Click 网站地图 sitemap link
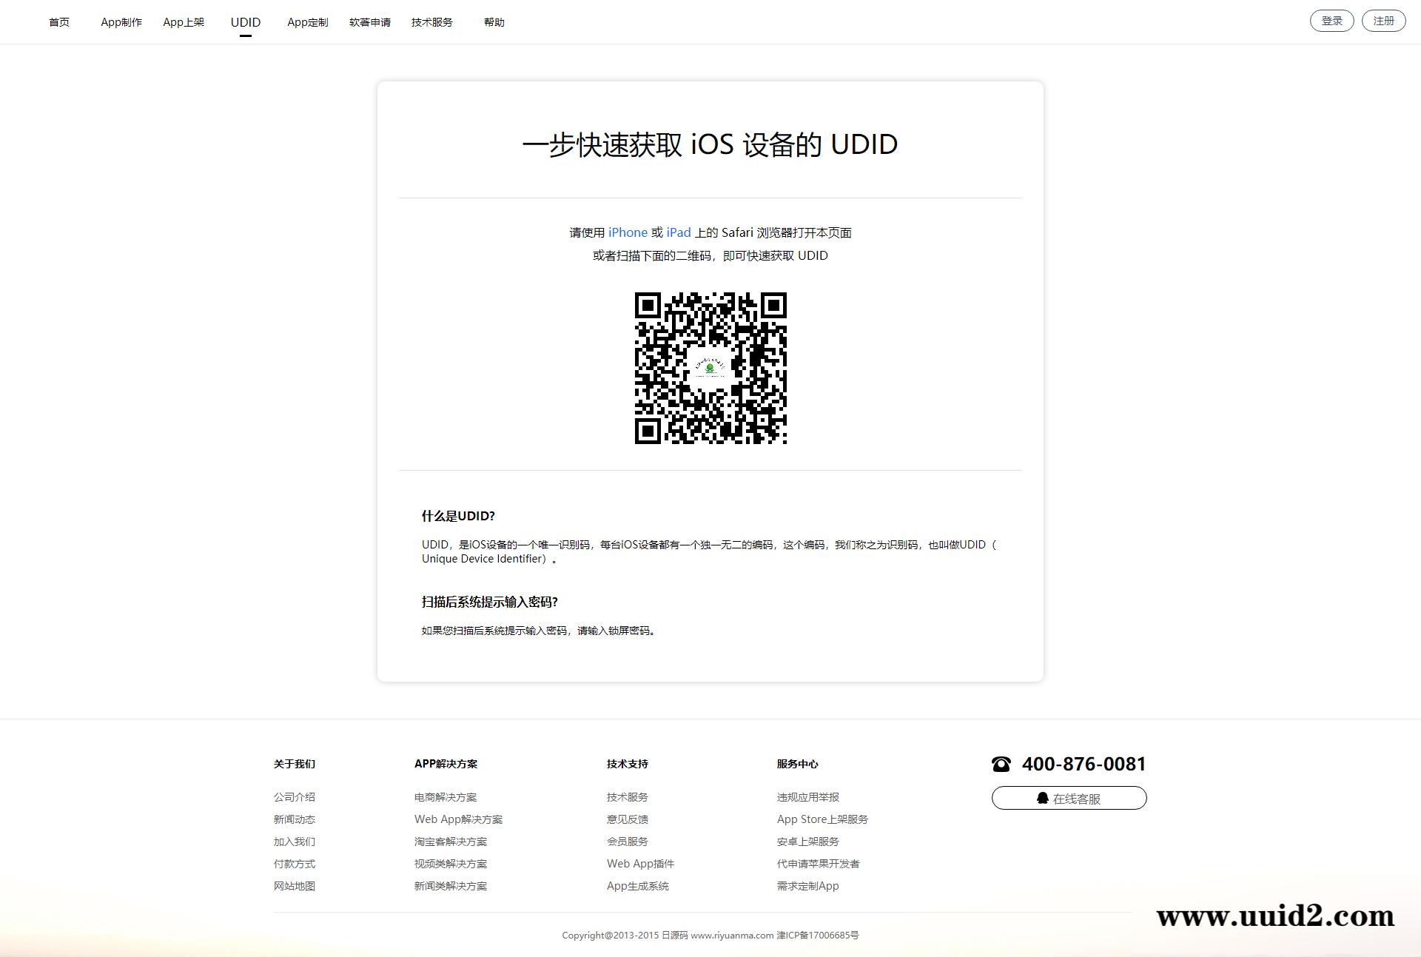Image resolution: width=1421 pixels, height=957 pixels. pyautogui.click(x=293, y=886)
